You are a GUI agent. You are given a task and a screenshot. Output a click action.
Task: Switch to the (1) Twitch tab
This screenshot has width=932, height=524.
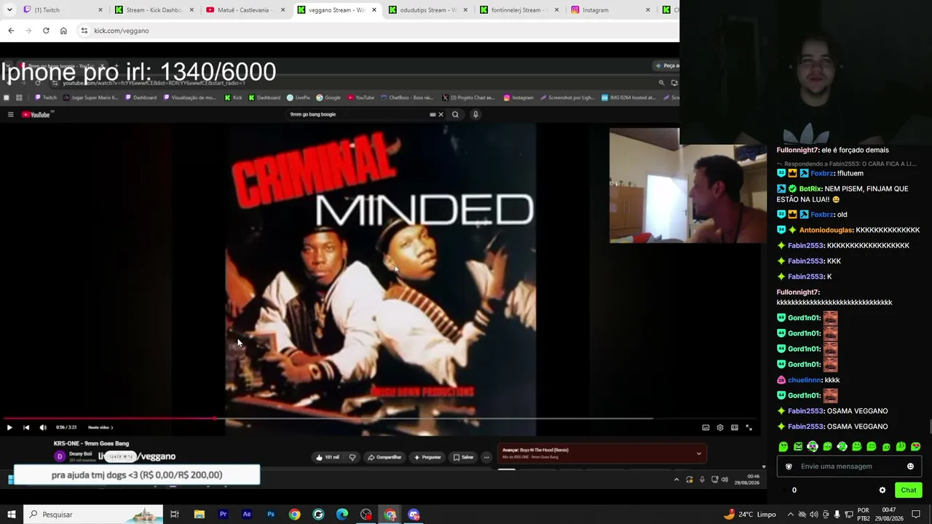coord(64,10)
